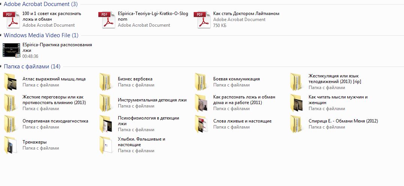
Task: Click folder name 'Как читать мысли мужчин и женщин'
Action: 338,100
